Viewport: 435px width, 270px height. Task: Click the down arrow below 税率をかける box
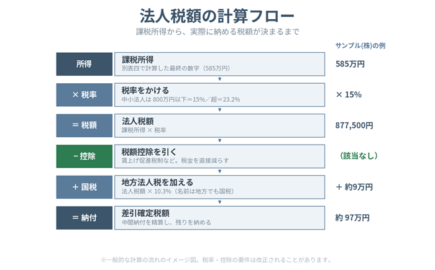[x=220, y=110]
